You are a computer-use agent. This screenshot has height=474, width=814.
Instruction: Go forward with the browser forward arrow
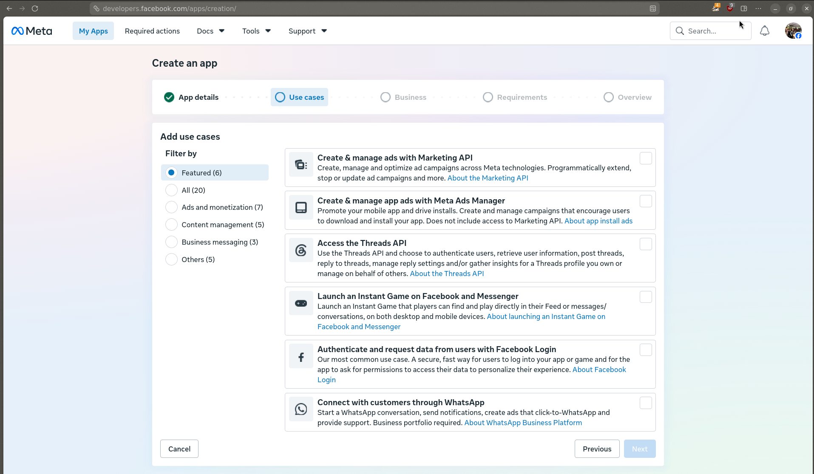point(22,8)
